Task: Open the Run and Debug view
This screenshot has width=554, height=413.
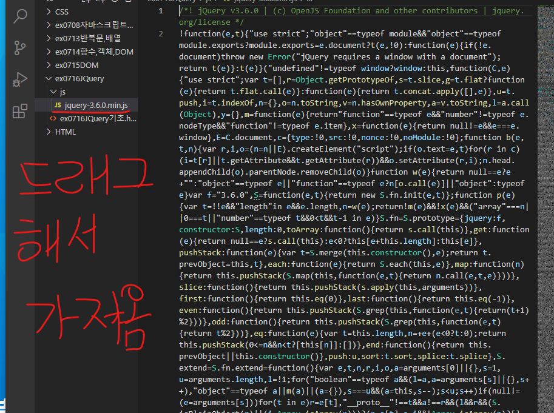Action: 20,79
